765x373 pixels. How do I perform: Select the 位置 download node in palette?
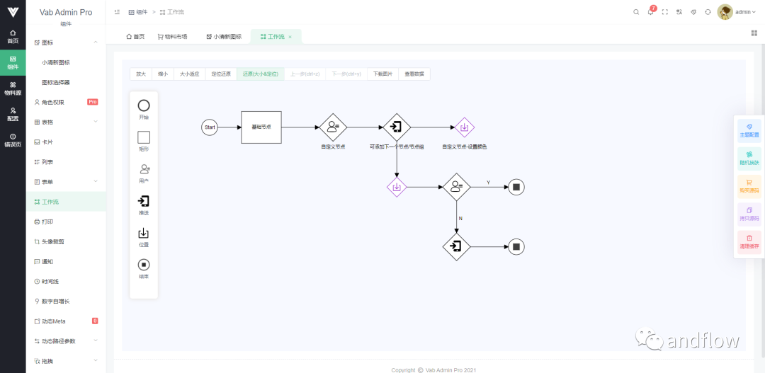pos(143,233)
